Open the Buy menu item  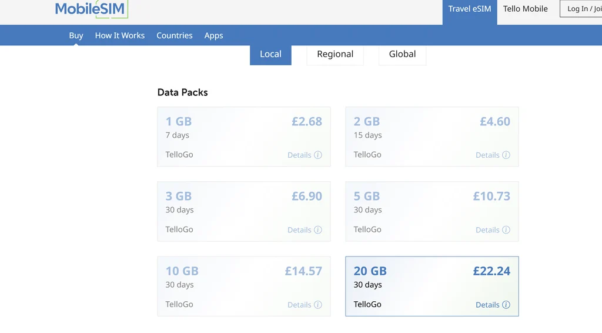(x=76, y=35)
